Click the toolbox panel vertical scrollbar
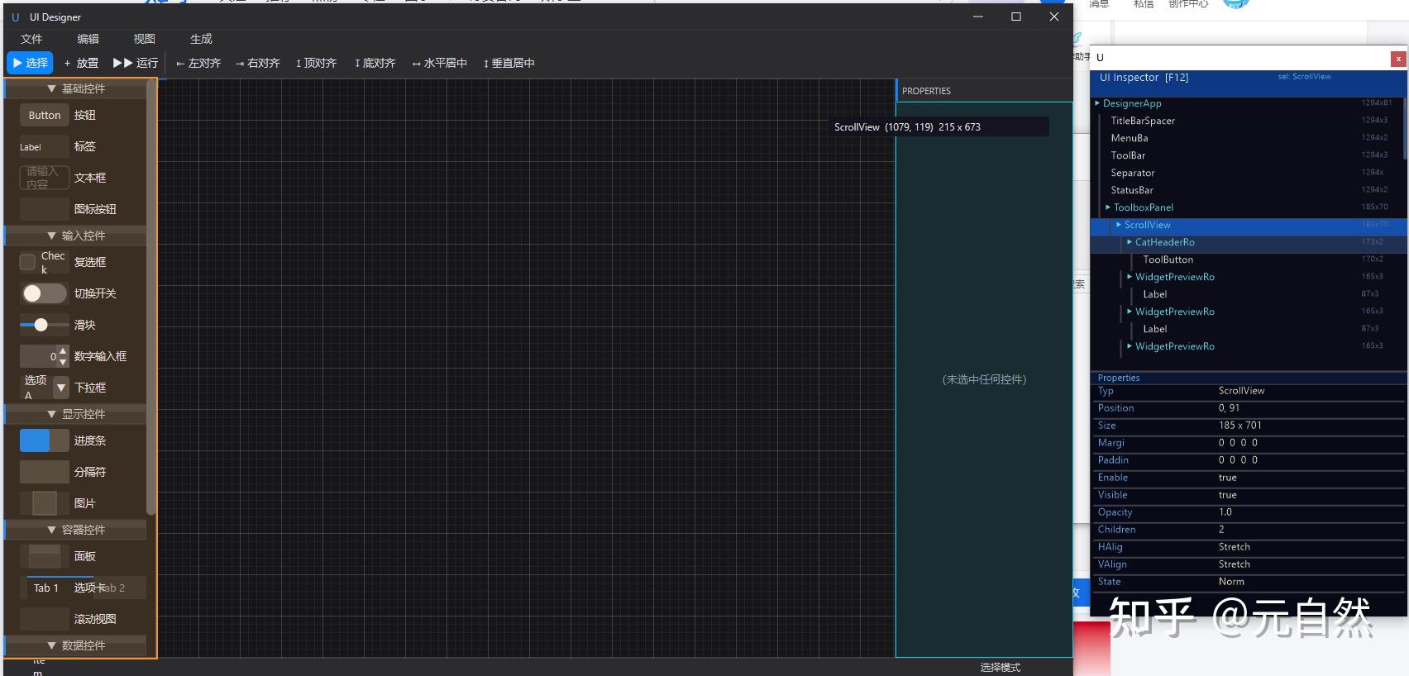The height and width of the screenshot is (676, 1409). click(150, 298)
